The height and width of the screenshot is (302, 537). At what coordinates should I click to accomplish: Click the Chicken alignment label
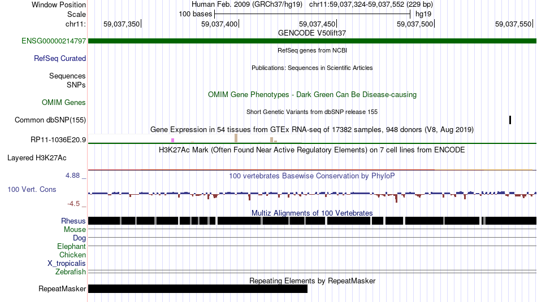pyautogui.click(x=72, y=255)
